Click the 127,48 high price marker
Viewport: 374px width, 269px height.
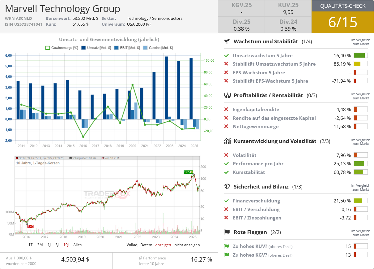click(x=188, y=172)
